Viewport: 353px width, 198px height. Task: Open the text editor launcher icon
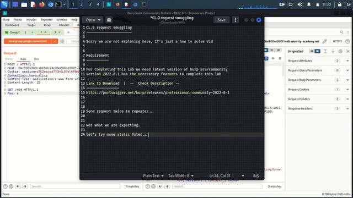tap(33, 4)
